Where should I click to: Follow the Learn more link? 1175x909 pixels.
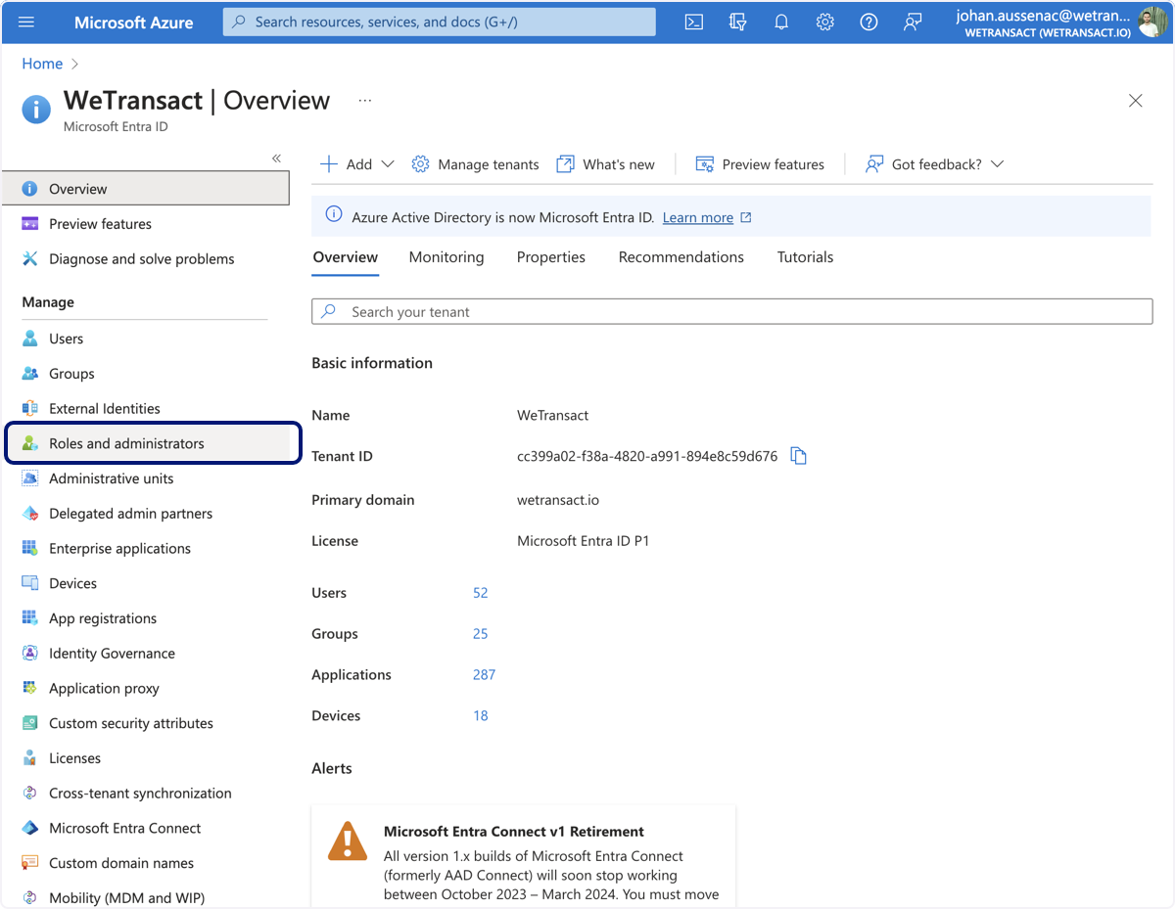click(x=698, y=217)
